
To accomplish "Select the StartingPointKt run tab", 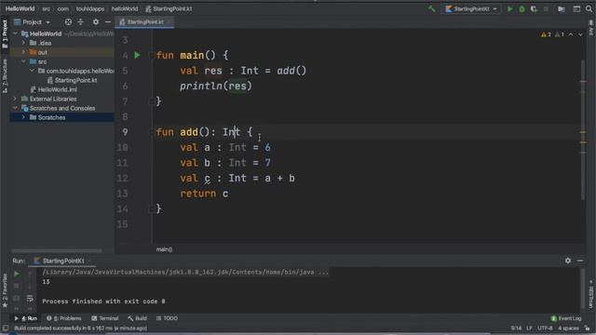I will (62, 261).
